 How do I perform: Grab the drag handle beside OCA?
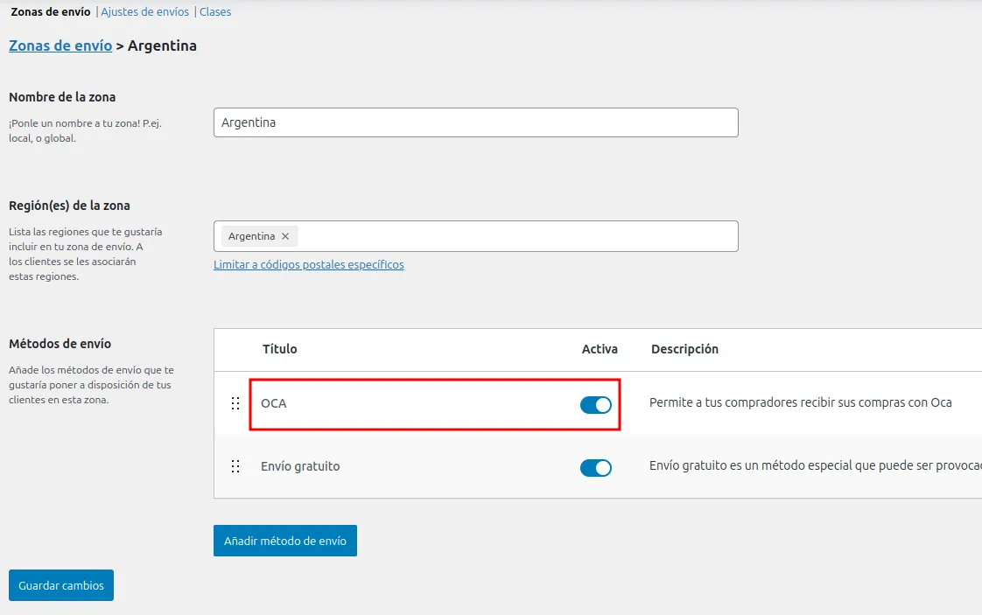click(235, 403)
